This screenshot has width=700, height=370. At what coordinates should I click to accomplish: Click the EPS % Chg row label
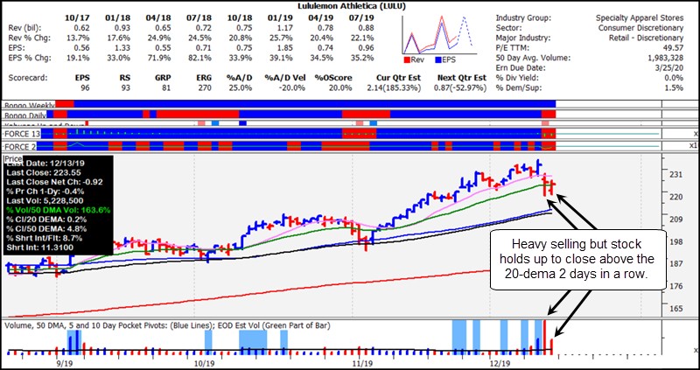click(x=28, y=58)
